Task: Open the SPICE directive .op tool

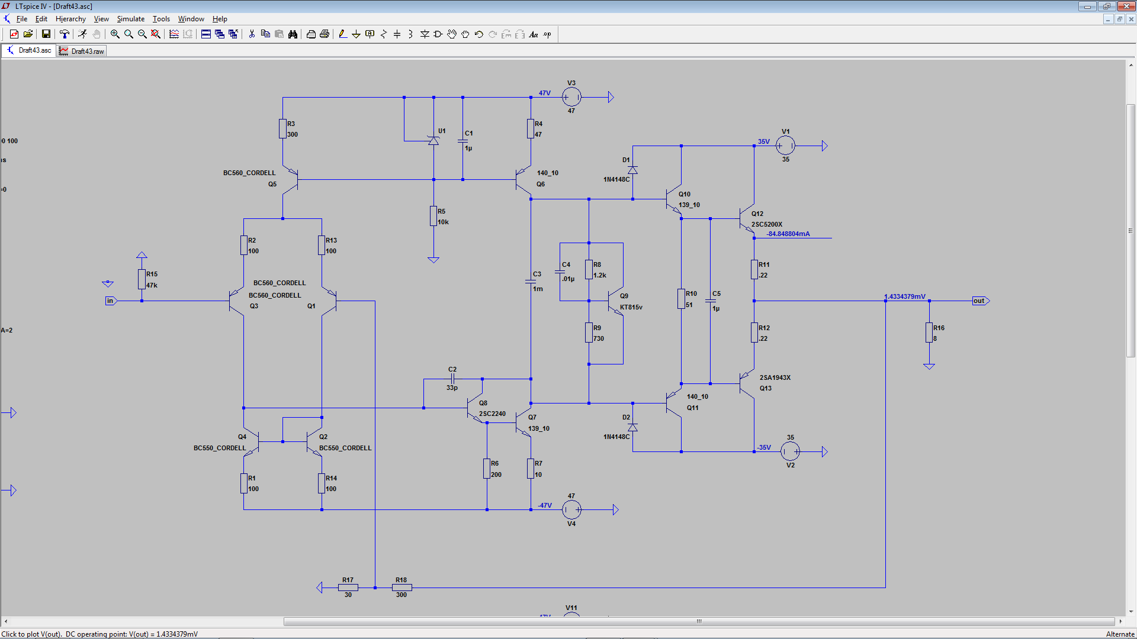Action: click(547, 34)
